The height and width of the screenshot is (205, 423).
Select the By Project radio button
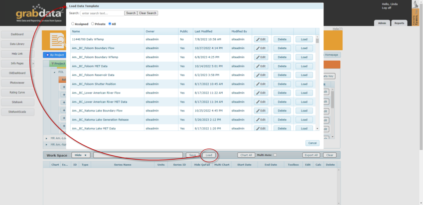(48, 55)
